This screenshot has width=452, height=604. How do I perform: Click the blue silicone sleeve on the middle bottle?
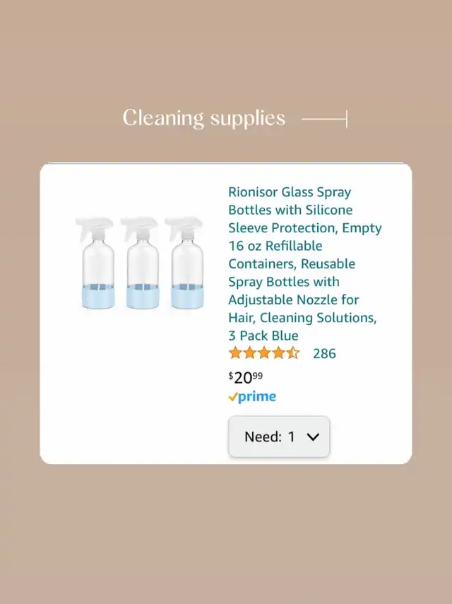click(x=143, y=296)
